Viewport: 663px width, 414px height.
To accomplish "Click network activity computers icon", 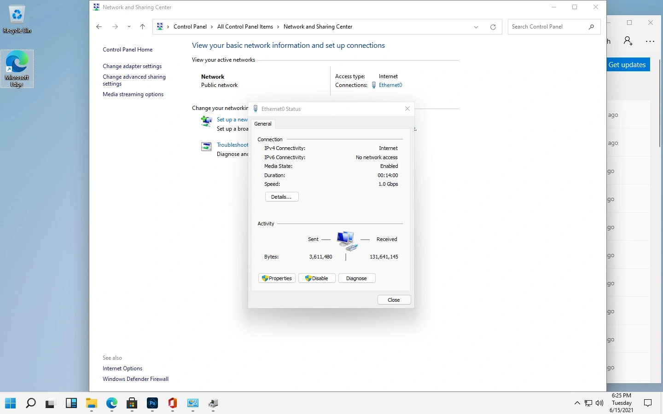I will (347, 241).
